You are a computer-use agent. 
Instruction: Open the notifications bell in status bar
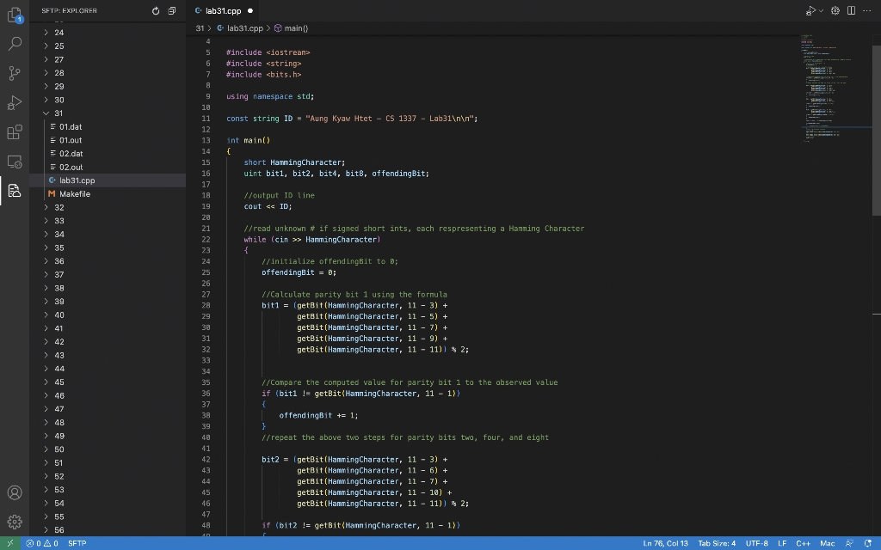point(868,543)
